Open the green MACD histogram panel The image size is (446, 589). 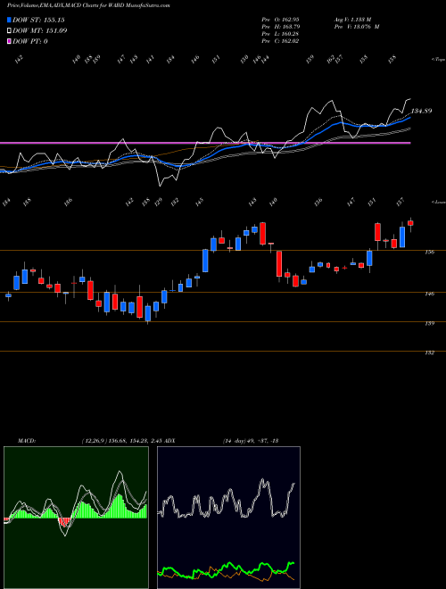pyautogui.click(x=76, y=518)
